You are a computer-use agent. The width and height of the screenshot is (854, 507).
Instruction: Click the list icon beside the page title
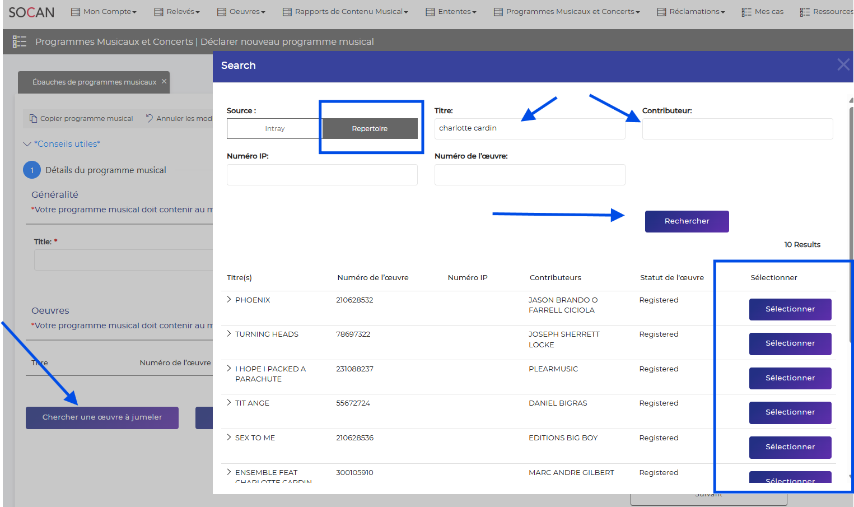pyautogui.click(x=20, y=41)
